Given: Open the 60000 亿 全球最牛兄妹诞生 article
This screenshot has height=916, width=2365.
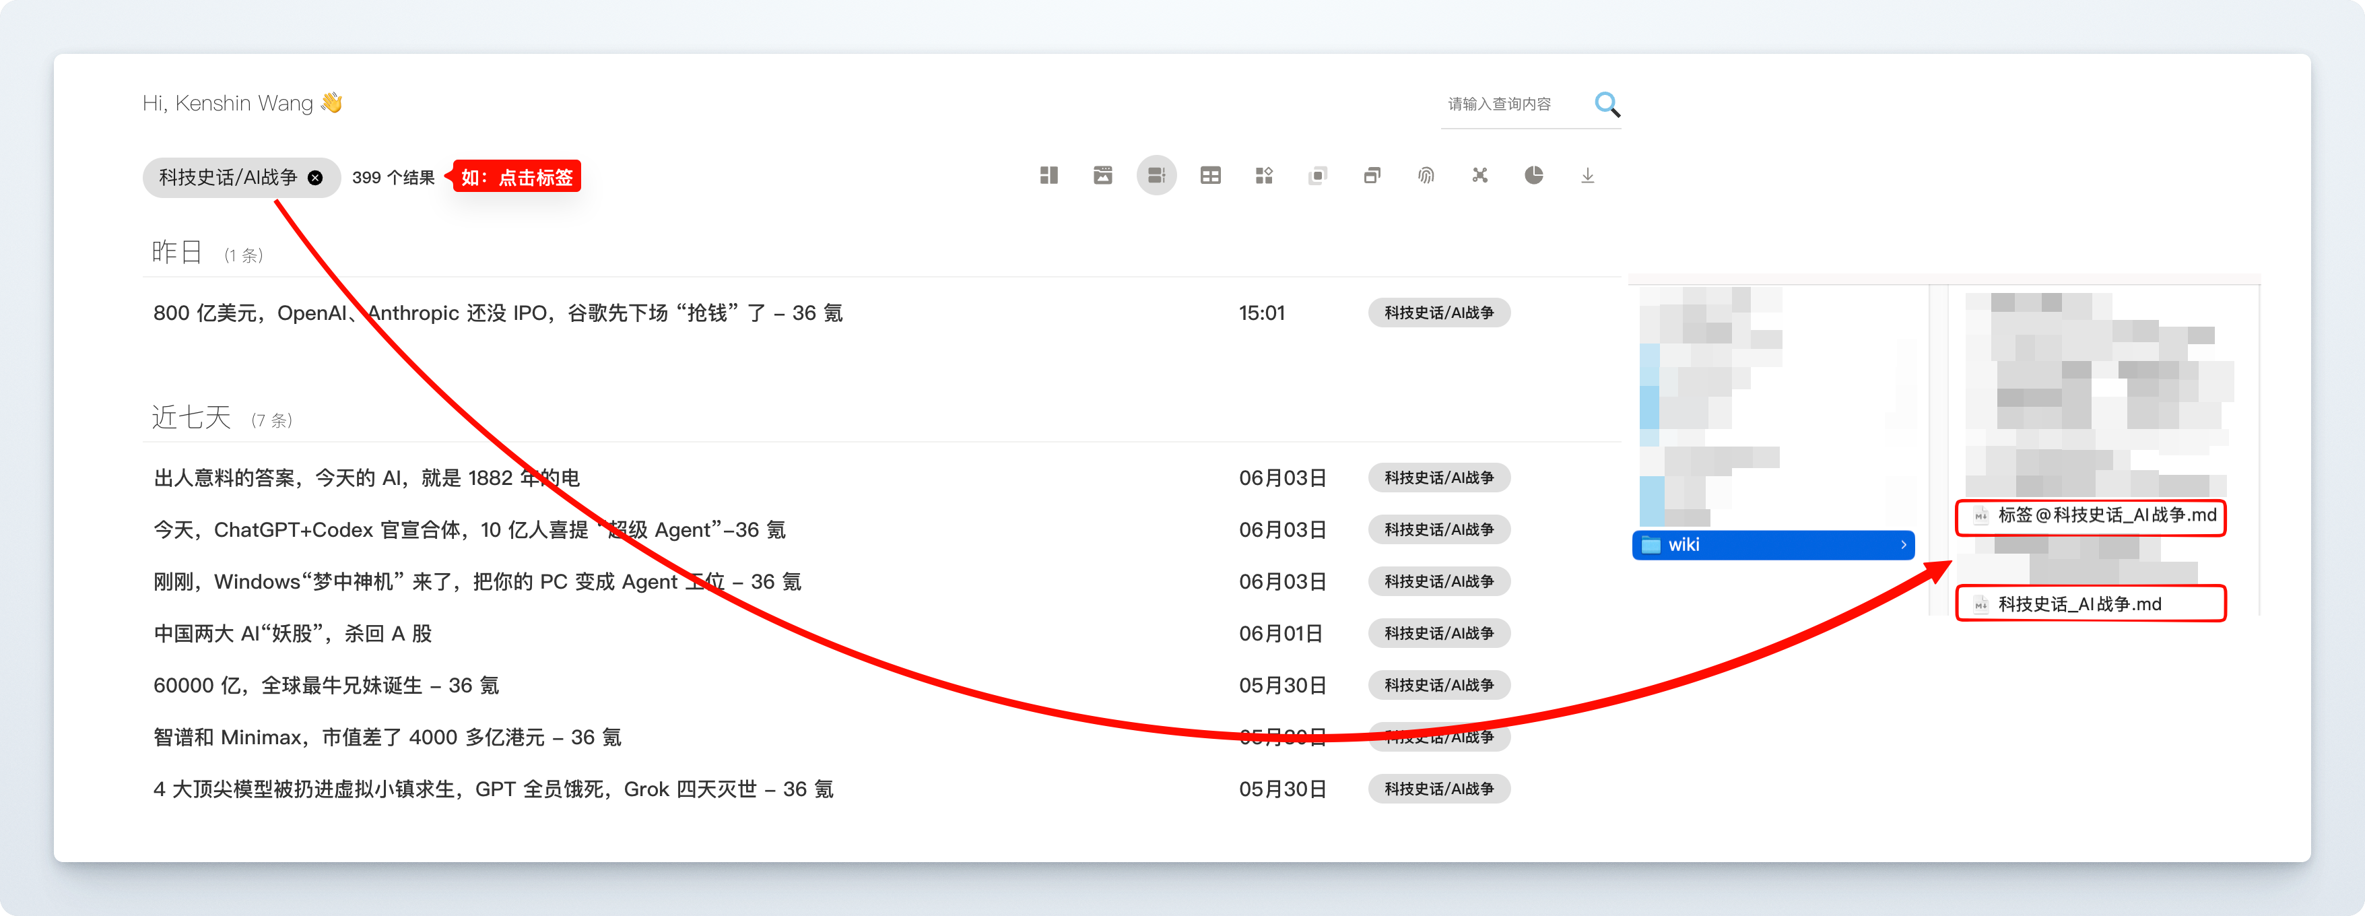Looking at the screenshot, I should click(x=326, y=686).
